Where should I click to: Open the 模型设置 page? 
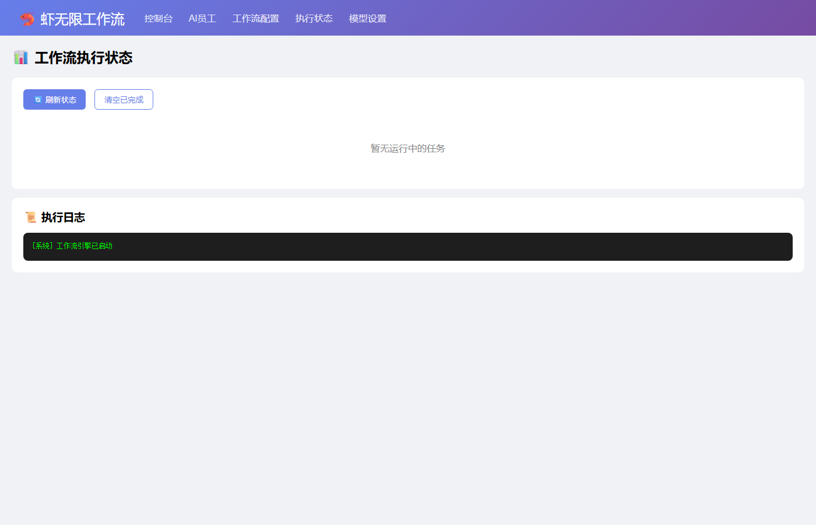pos(367,19)
